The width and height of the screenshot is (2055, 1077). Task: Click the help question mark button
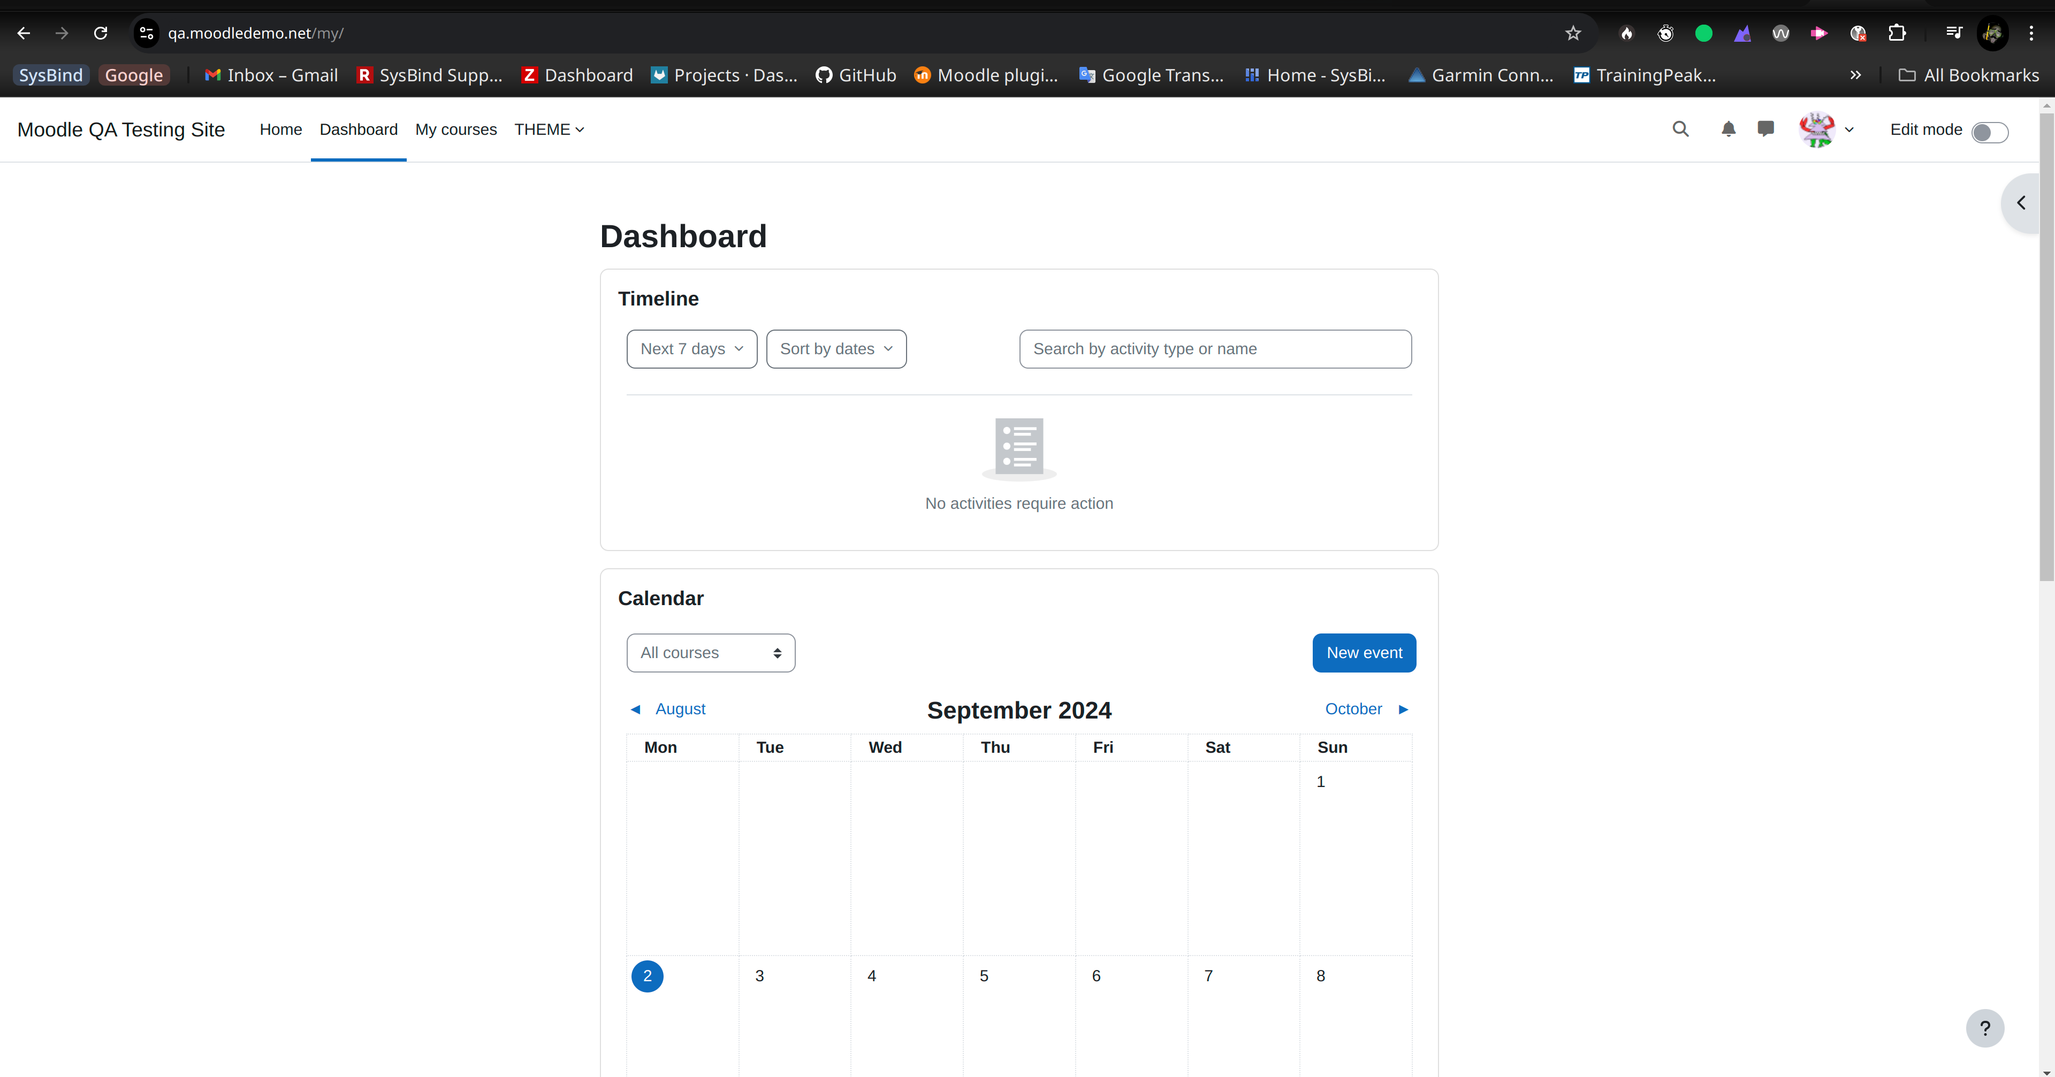[1985, 1028]
